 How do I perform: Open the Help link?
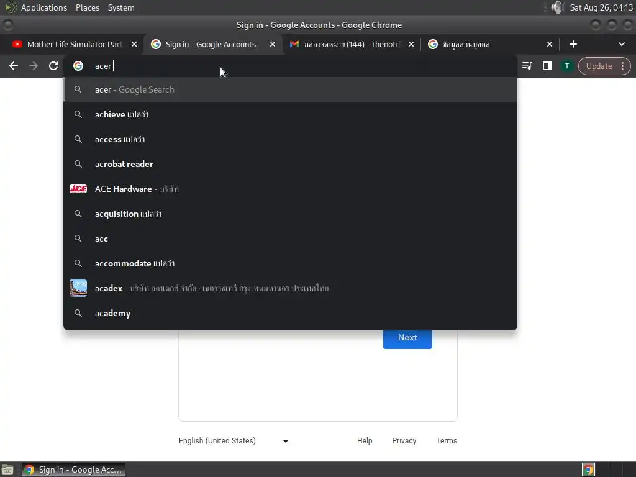[365, 441]
